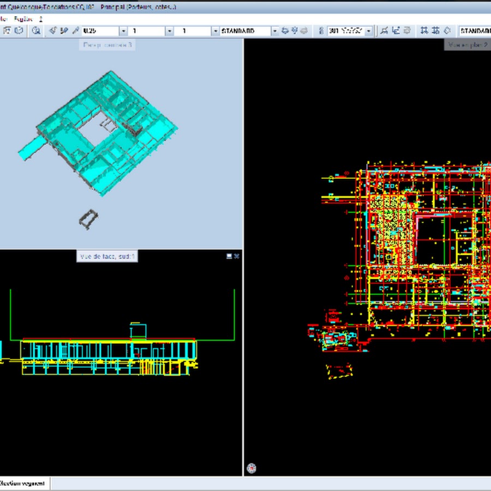
Task: Click first icon right of the 301 dropdown
Action: 384,31
